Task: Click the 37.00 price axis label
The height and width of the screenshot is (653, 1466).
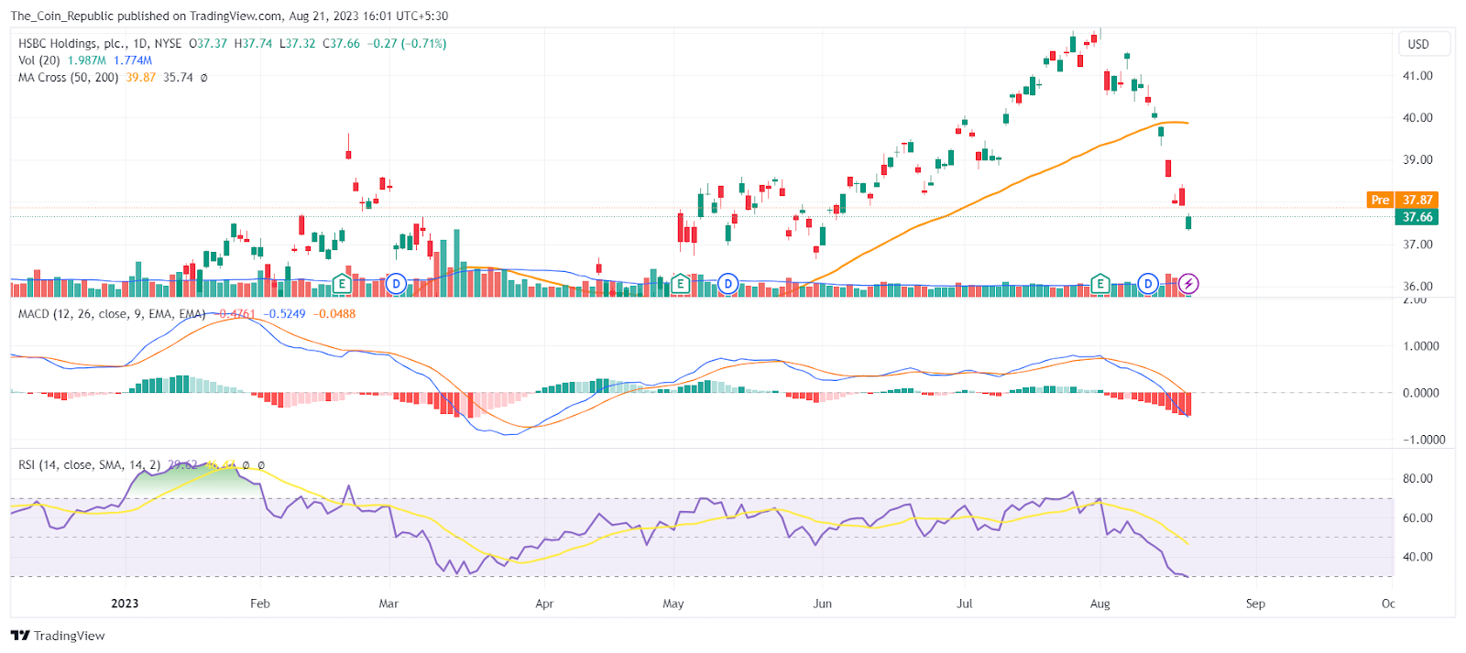Action: [1417, 245]
